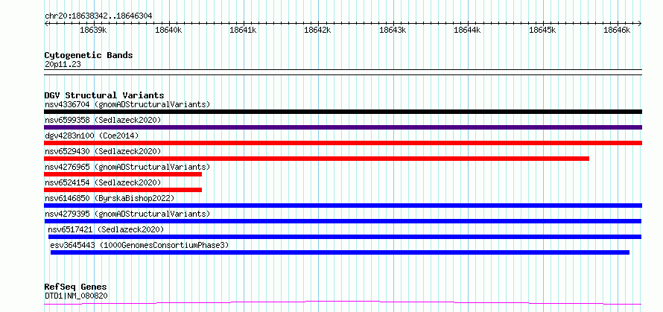
Task: Click the 20p11.23 cytogenetic band label
Action: coord(63,65)
